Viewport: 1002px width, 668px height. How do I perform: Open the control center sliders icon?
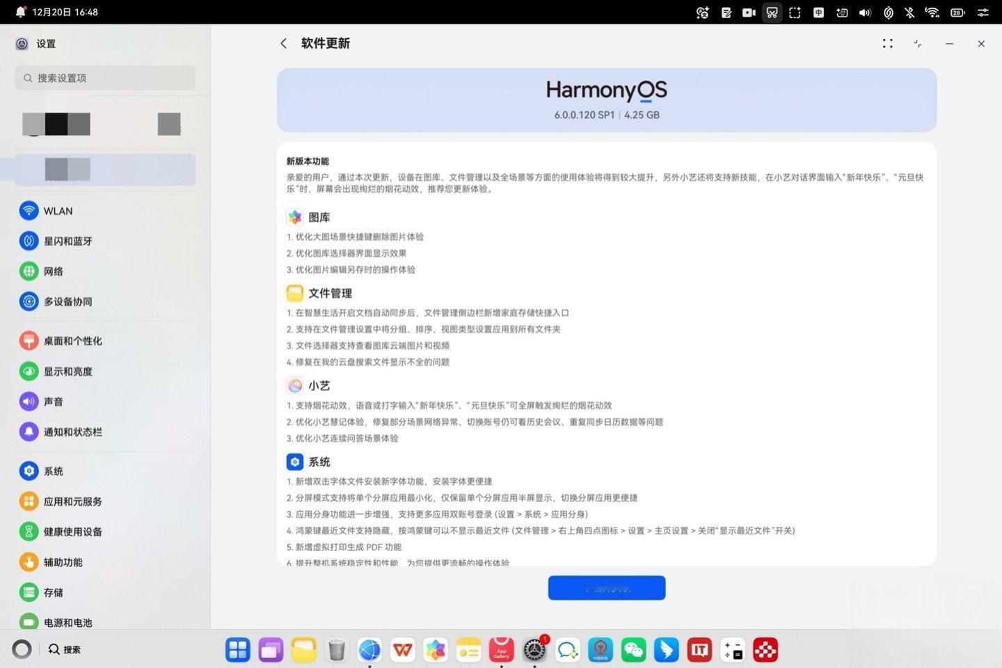click(983, 12)
